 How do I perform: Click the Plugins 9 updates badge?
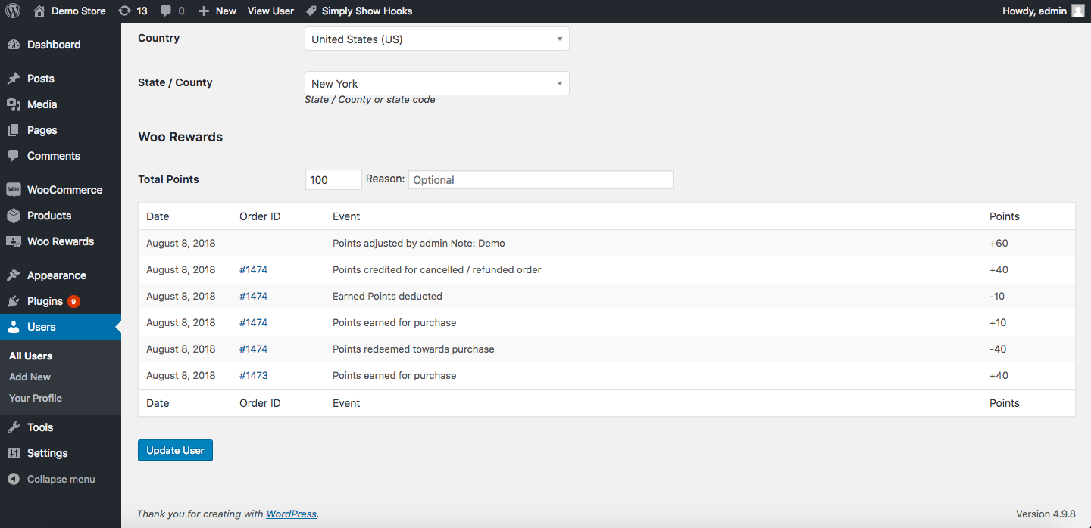(x=73, y=301)
